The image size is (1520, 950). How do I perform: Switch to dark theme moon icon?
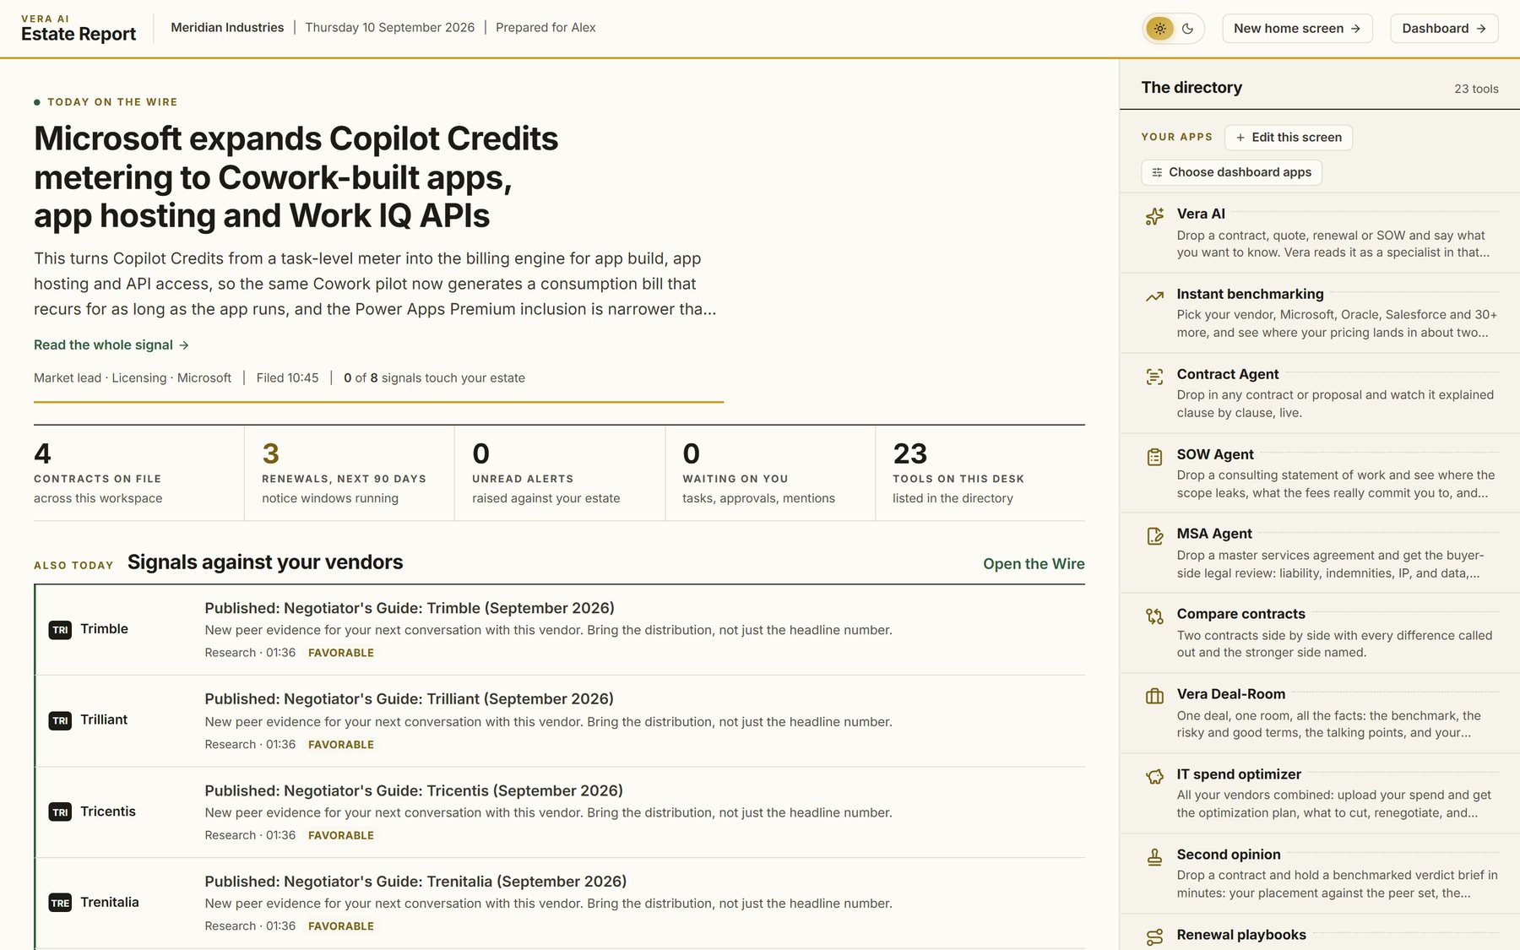(1188, 29)
